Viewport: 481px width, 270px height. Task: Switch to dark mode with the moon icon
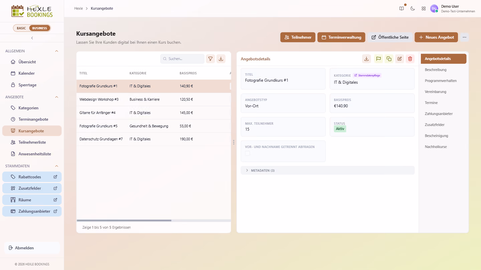pos(413,9)
